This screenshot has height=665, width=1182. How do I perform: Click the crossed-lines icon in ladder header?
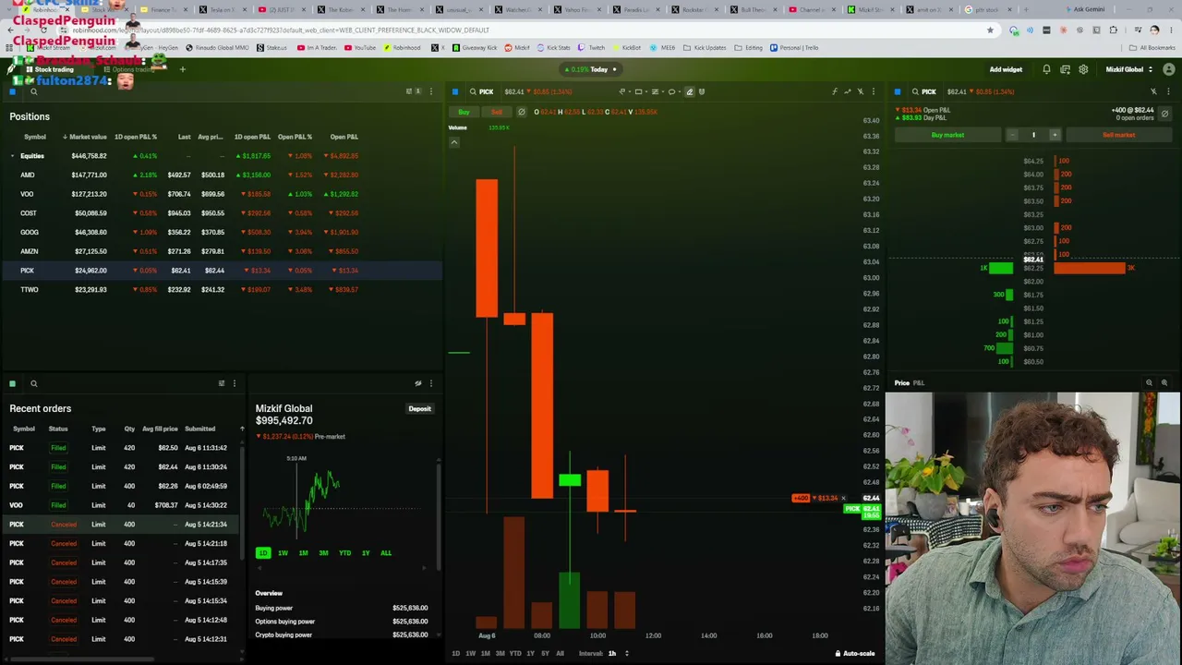[1153, 91]
